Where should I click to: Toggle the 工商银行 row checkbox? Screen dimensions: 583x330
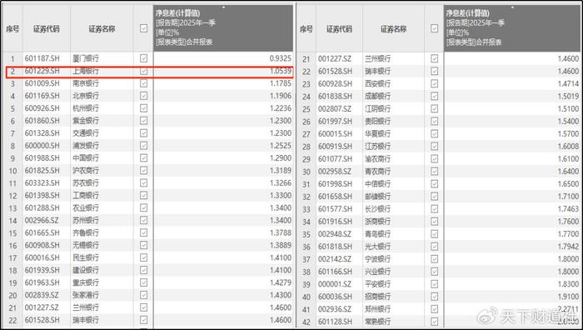[x=143, y=195]
